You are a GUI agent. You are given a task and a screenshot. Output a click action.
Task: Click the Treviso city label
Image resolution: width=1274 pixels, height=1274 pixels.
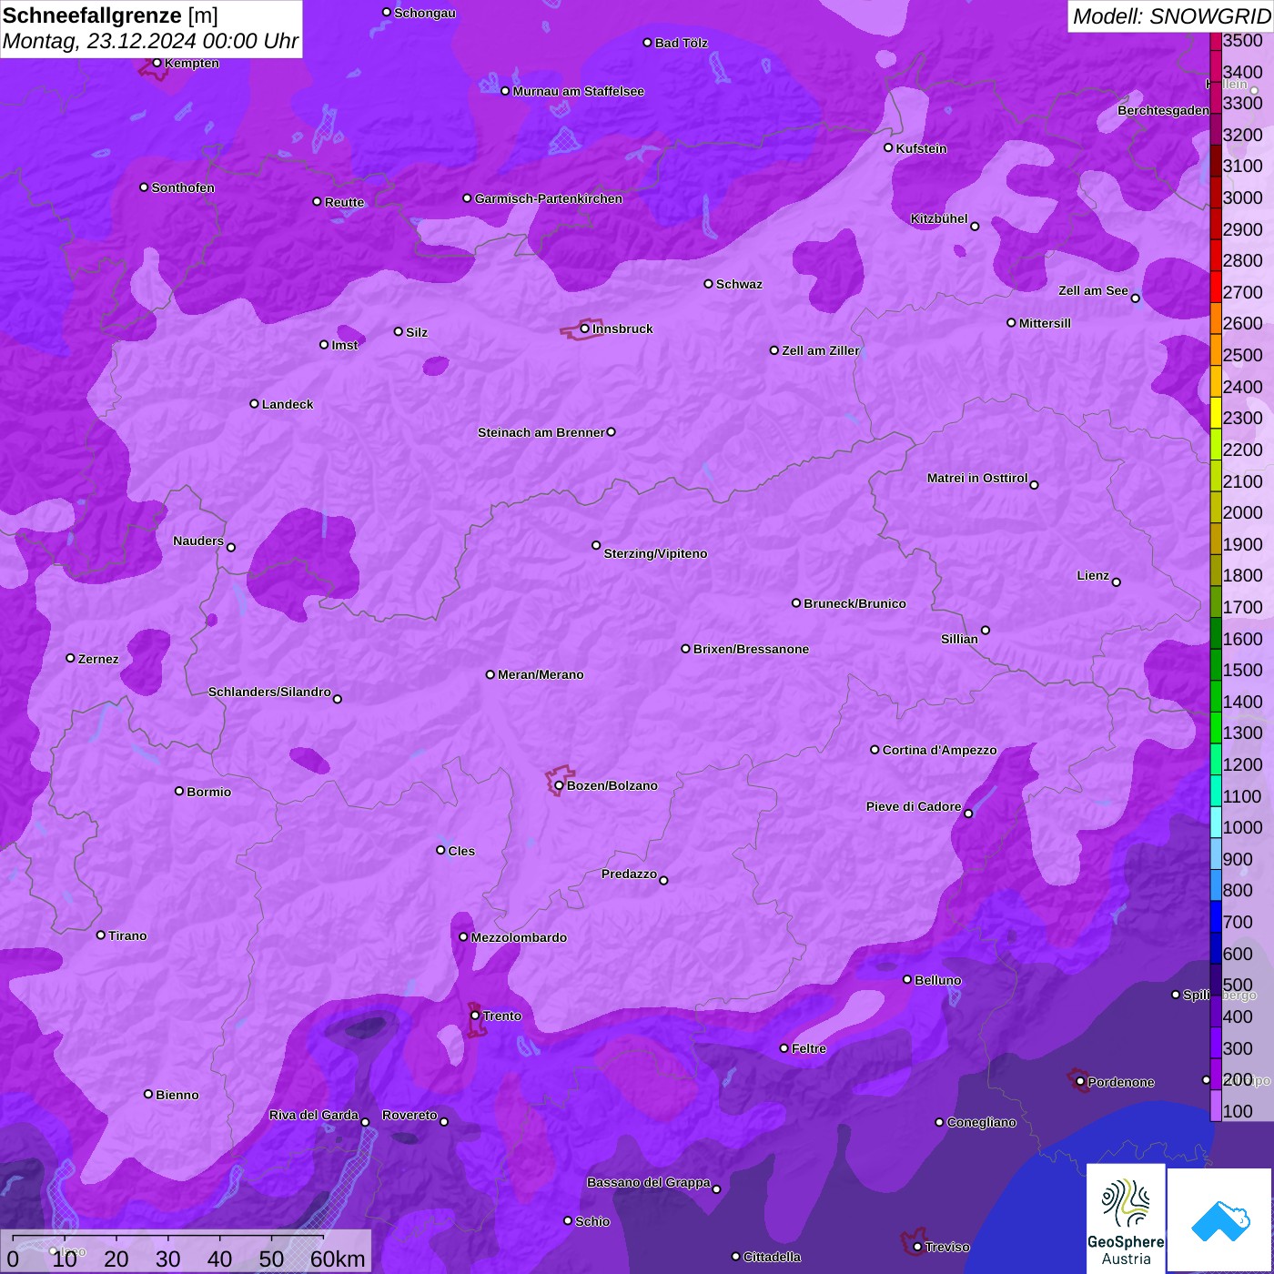coord(947,1247)
